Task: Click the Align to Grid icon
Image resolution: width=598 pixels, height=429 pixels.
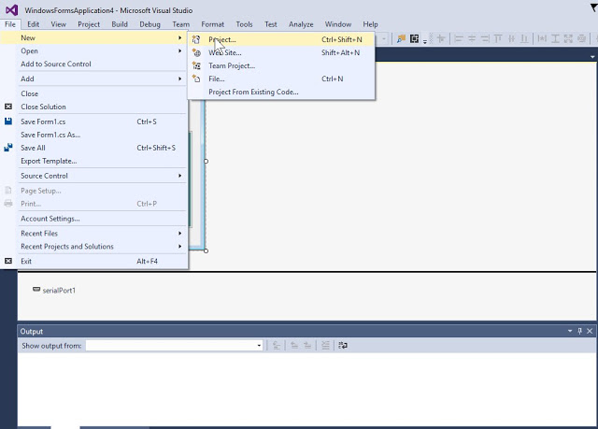Action: pyautogui.click(x=441, y=38)
